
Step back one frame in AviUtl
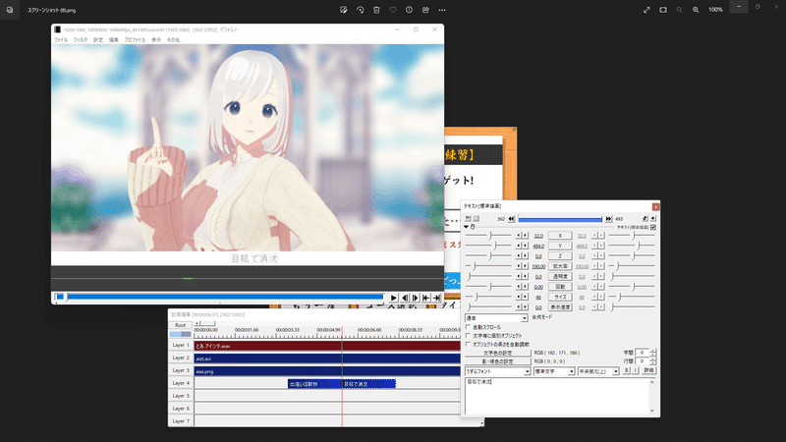[405, 298]
